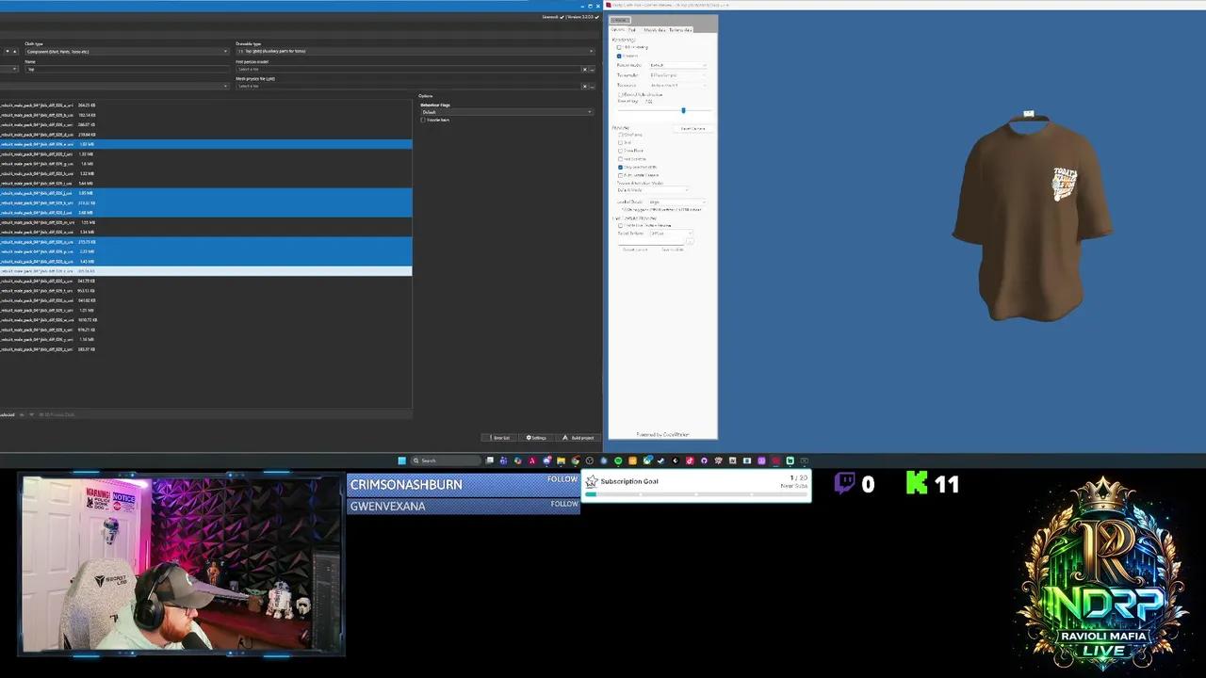
Task: Toggle the Auto rotate camera checkbox
Action: pyautogui.click(x=620, y=175)
